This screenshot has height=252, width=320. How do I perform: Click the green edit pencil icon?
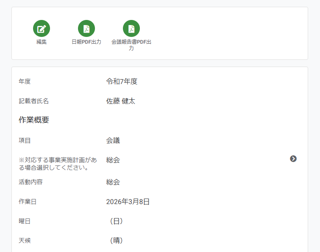(42, 28)
